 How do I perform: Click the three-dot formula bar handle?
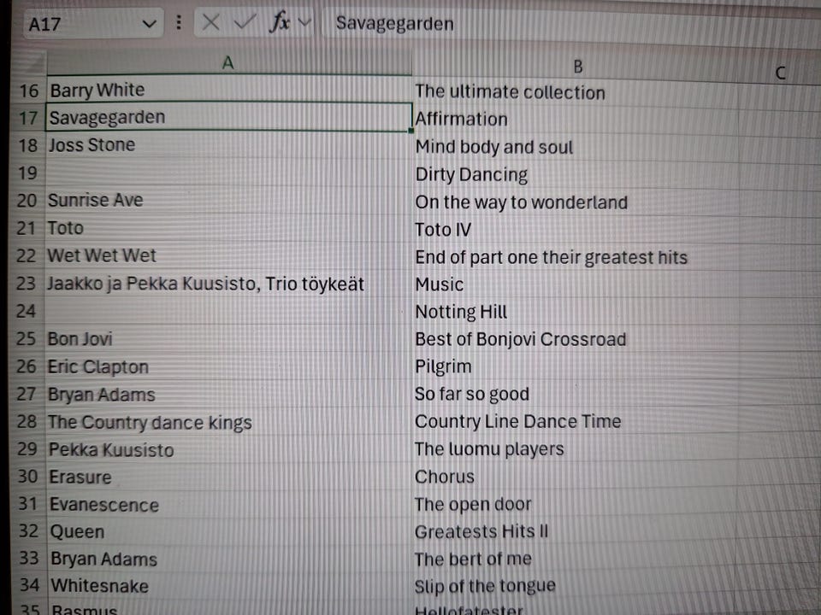(x=179, y=22)
